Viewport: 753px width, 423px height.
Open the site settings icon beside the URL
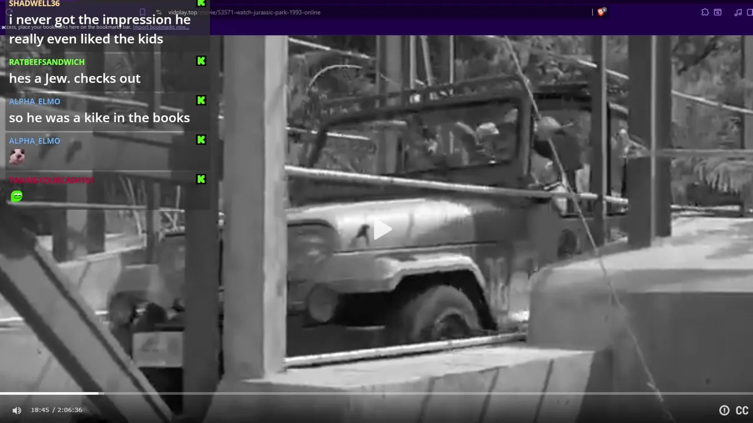(x=159, y=12)
